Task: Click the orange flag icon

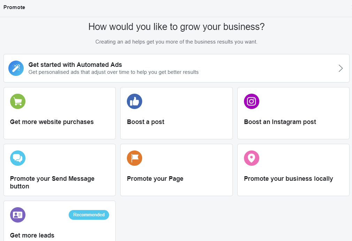Action: [135, 158]
